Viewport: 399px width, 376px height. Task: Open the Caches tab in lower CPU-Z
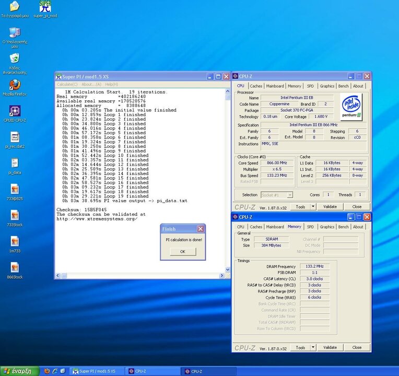pos(256,227)
